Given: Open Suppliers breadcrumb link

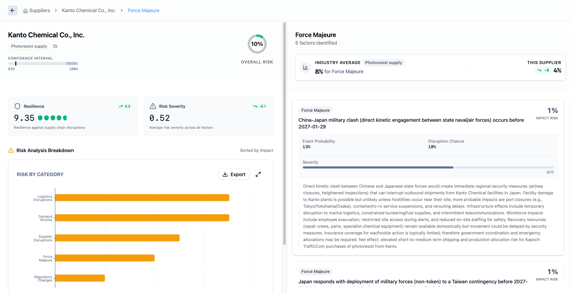Looking at the screenshot, I should coord(39,11).
